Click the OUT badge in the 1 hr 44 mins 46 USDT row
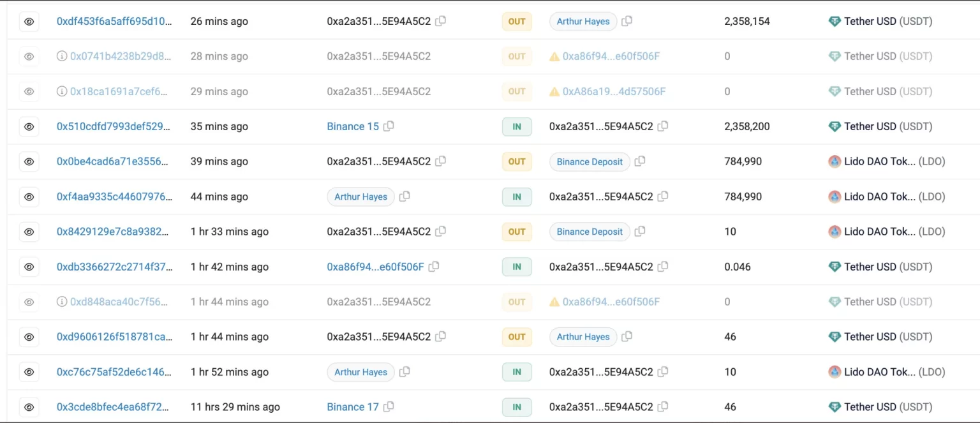The width and height of the screenshot is (980, 423). click(x=517, y=337)
